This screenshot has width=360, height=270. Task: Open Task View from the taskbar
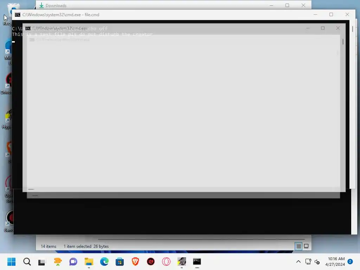[x=42, y=262]
